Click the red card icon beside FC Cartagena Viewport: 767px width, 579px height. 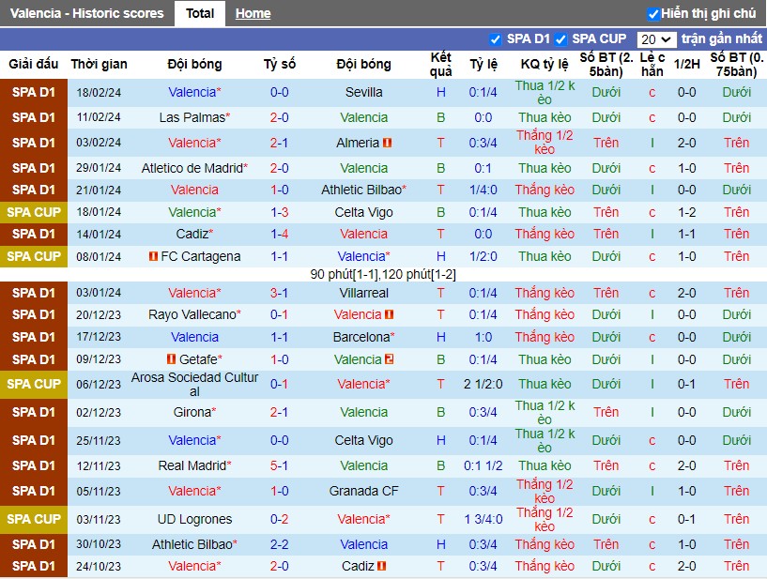pos(154,256)
